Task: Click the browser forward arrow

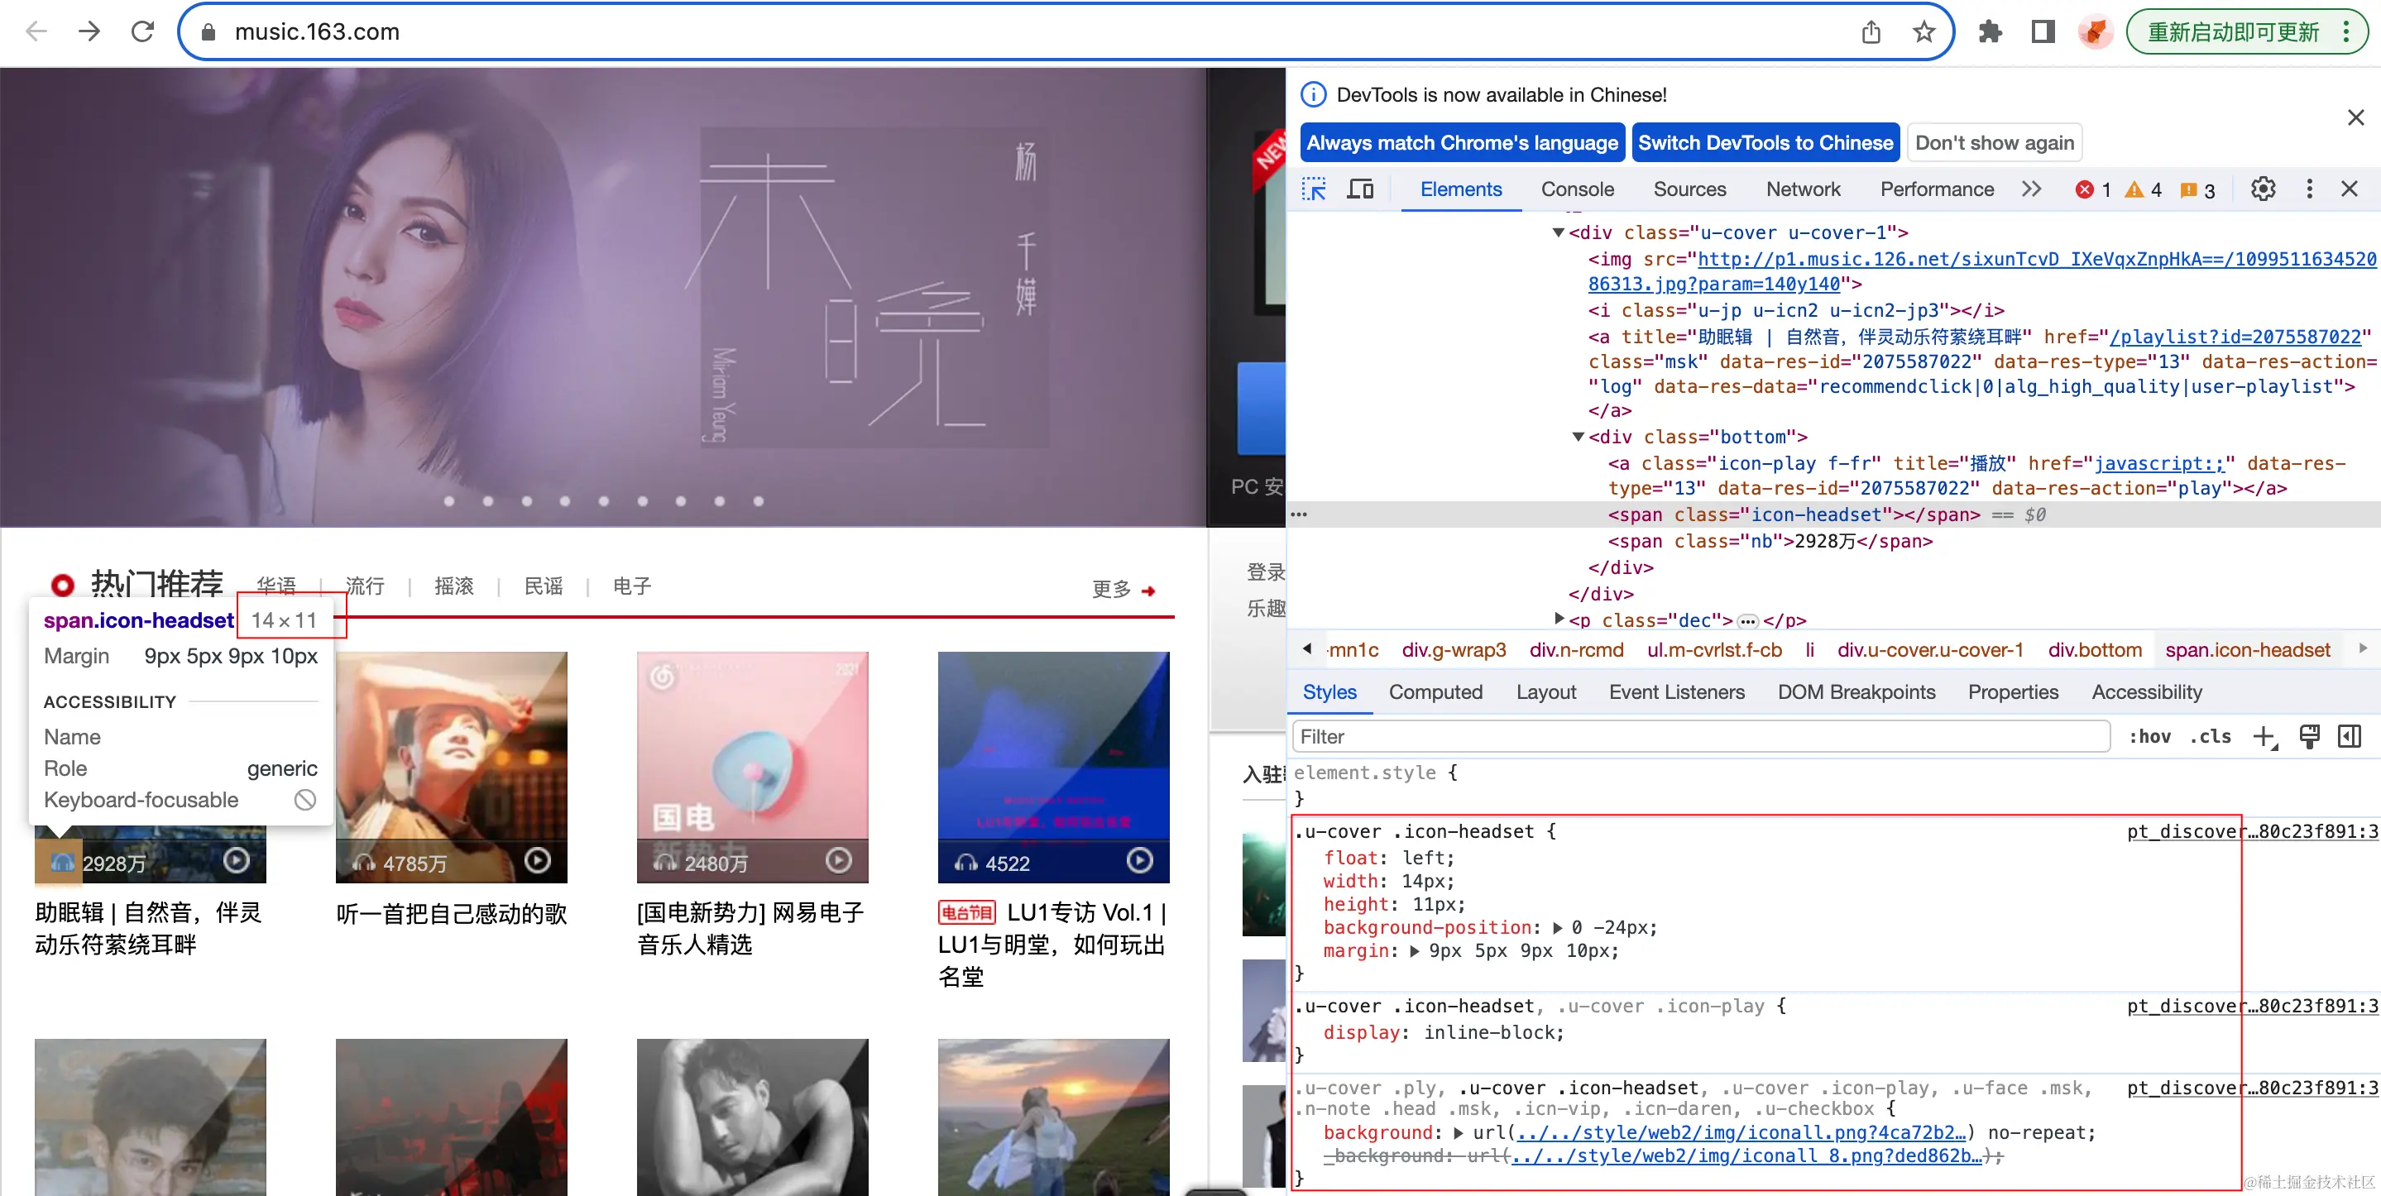Action: click(89, 31)
